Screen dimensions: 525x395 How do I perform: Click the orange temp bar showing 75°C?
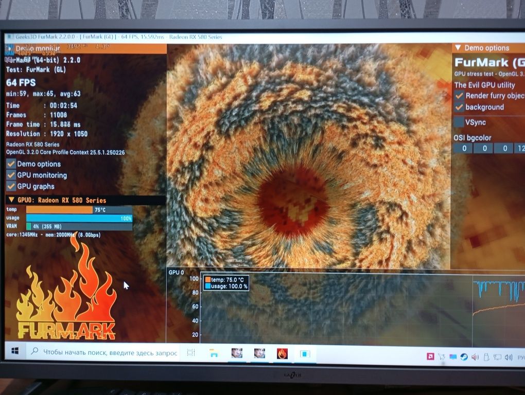[59, 210]
